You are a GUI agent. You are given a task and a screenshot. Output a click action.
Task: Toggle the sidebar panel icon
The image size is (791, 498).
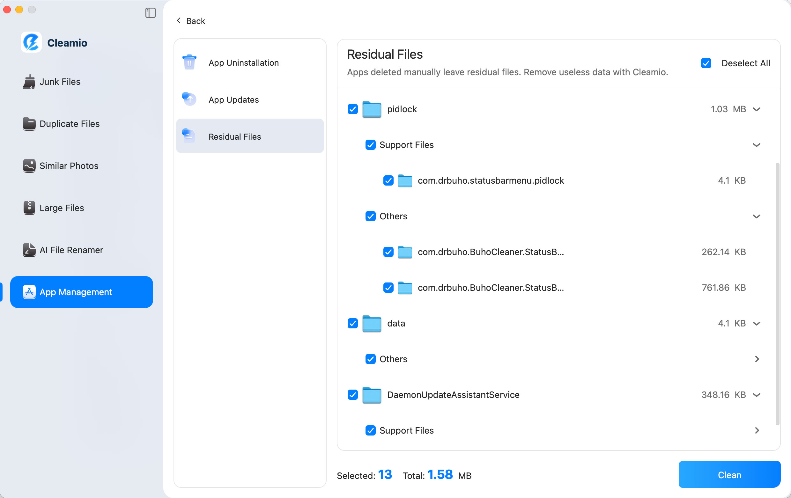pyautogui.click(x=150, y=13)
